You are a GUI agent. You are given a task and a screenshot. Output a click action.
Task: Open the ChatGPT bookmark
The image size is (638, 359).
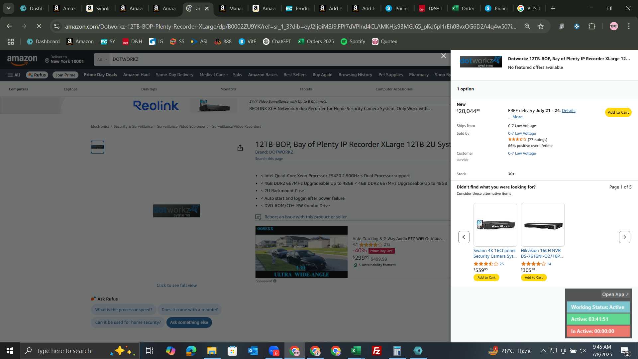277,42
